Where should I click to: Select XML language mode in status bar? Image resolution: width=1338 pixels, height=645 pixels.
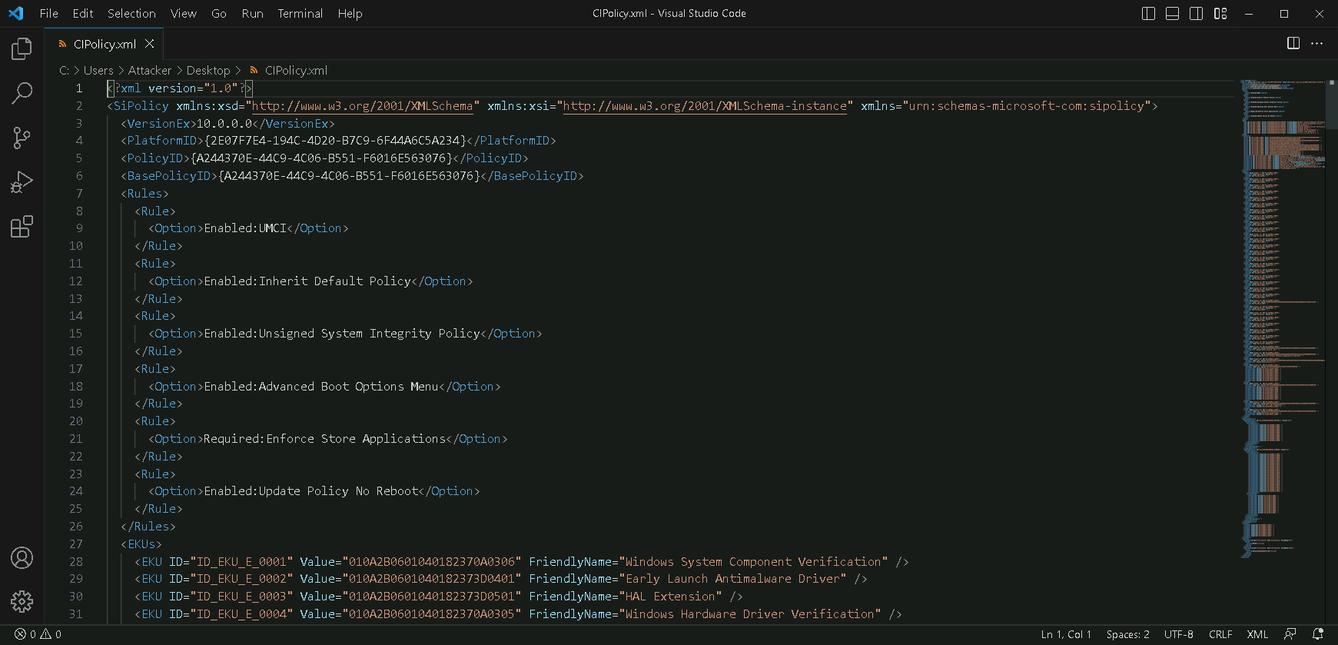(x=1257, y=634)
